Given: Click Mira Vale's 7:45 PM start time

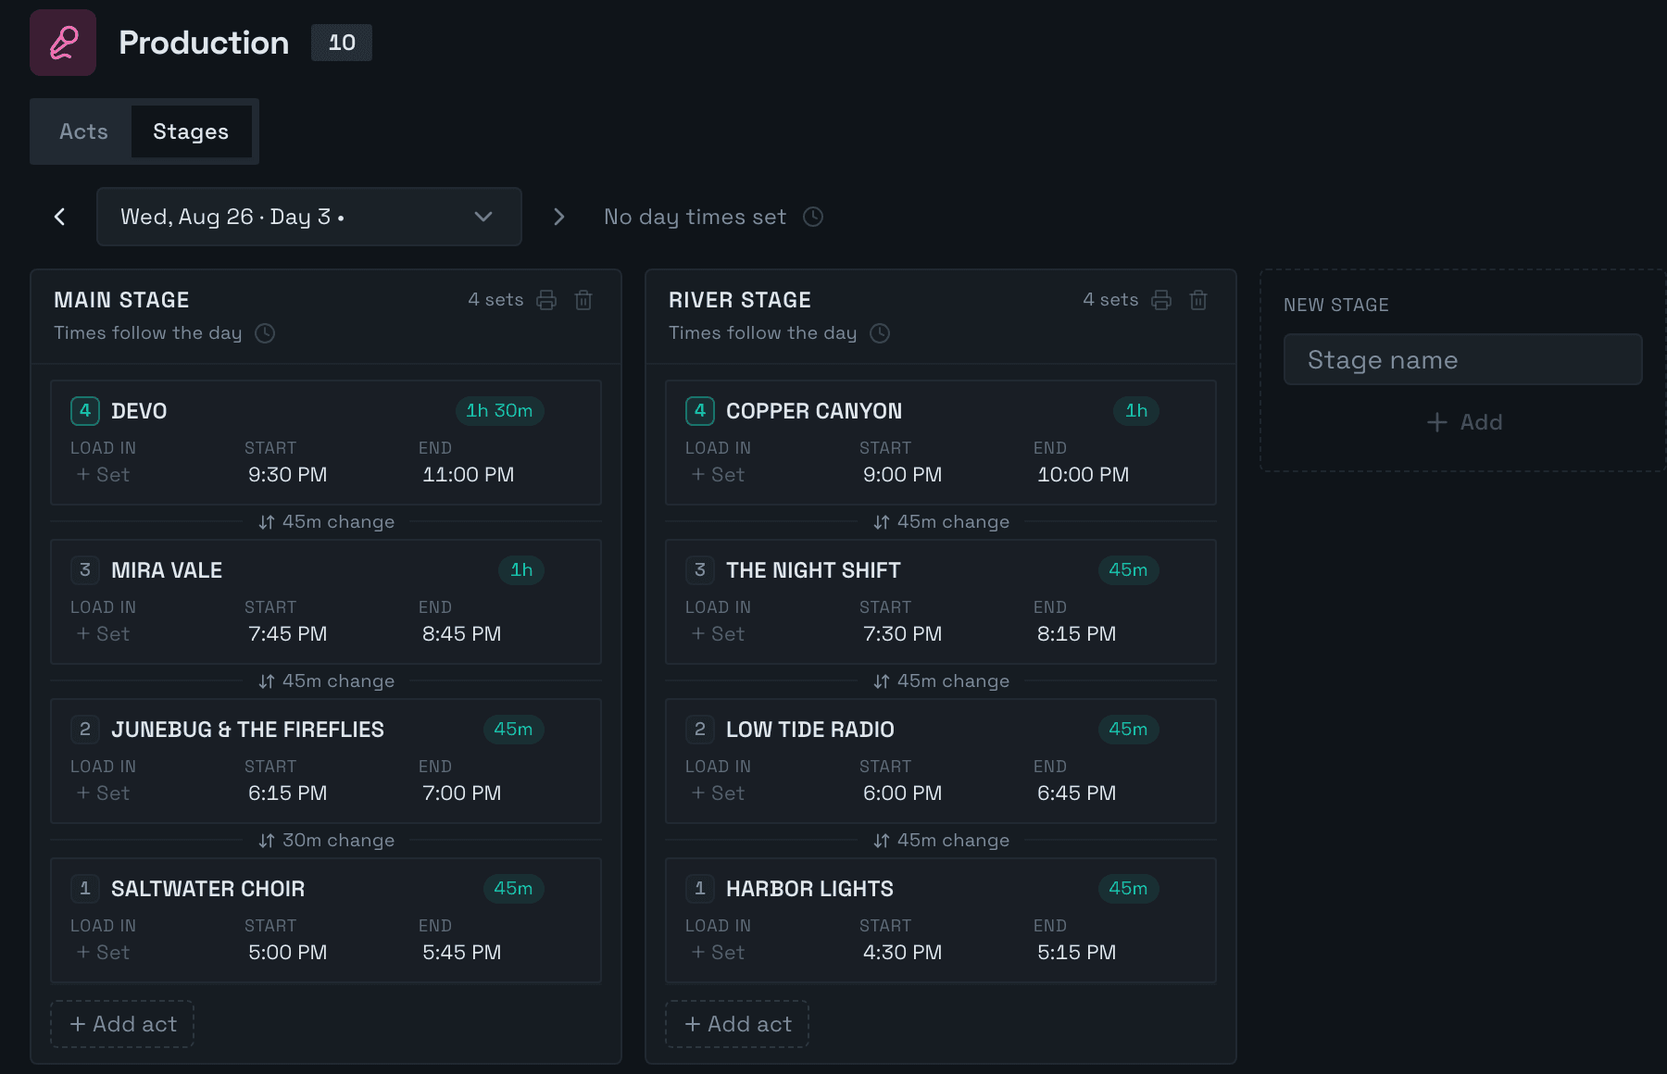Looking at the screenshot, I should pos(287,634).
